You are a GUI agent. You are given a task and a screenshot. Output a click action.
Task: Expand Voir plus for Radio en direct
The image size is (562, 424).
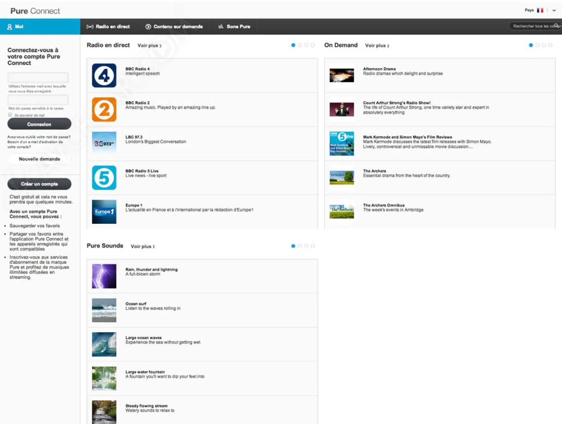coord(149,46)
